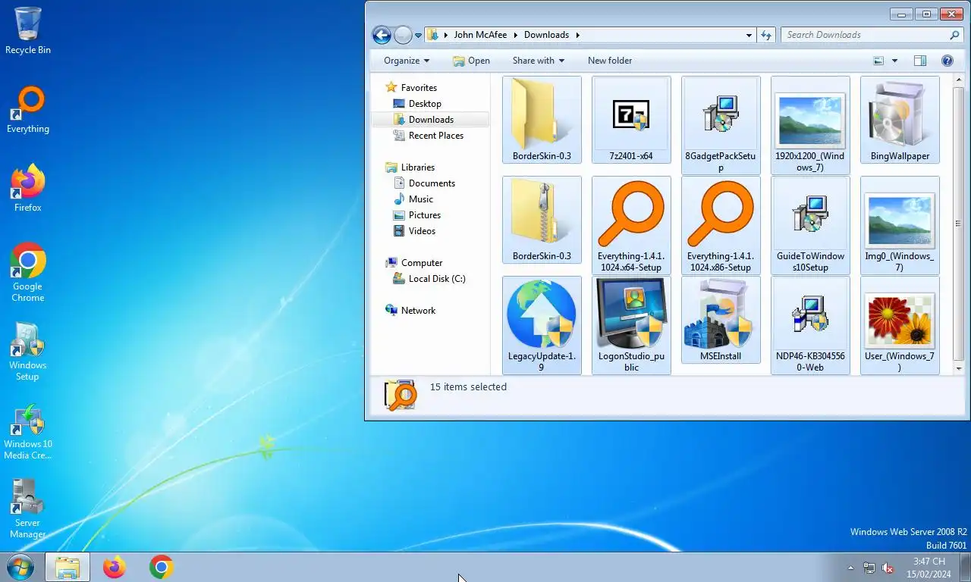Select the Firefox desktop shortcut
971x582 pixels.
[x=28, y=189]
